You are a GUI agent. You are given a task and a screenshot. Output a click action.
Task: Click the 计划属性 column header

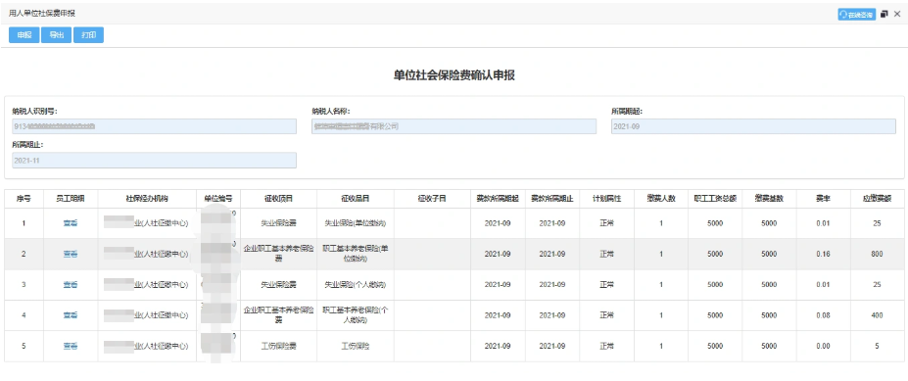pos(607,199)
